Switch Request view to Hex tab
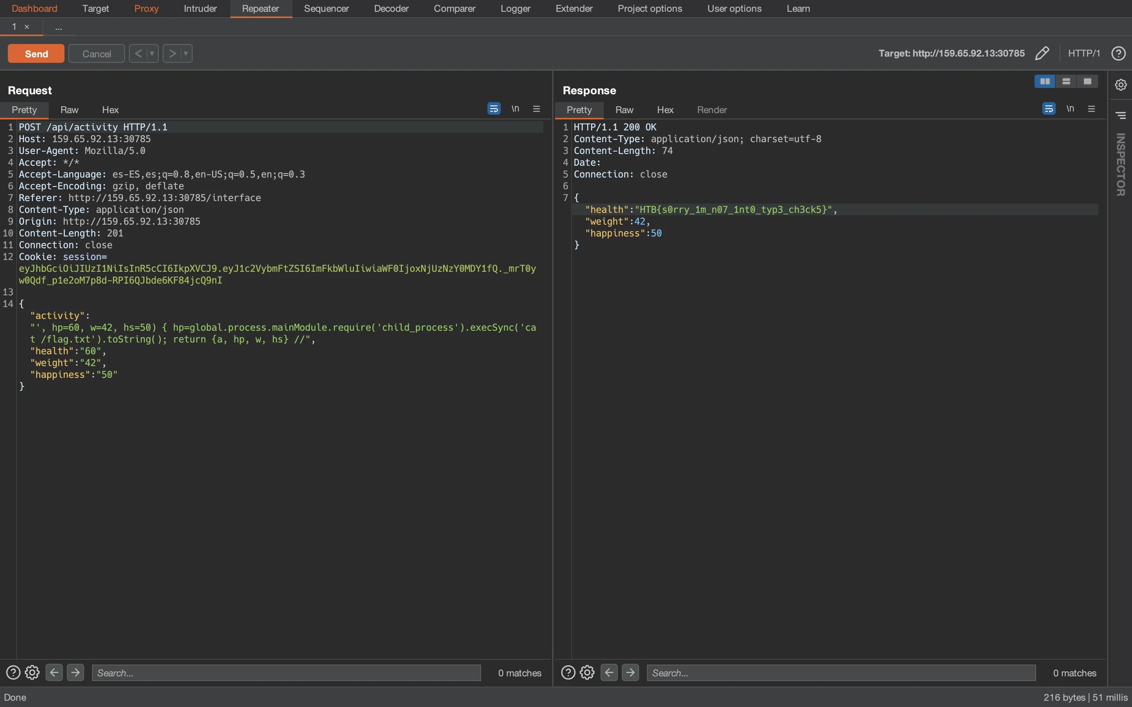 pyautogui.click(x=110, y=110)
